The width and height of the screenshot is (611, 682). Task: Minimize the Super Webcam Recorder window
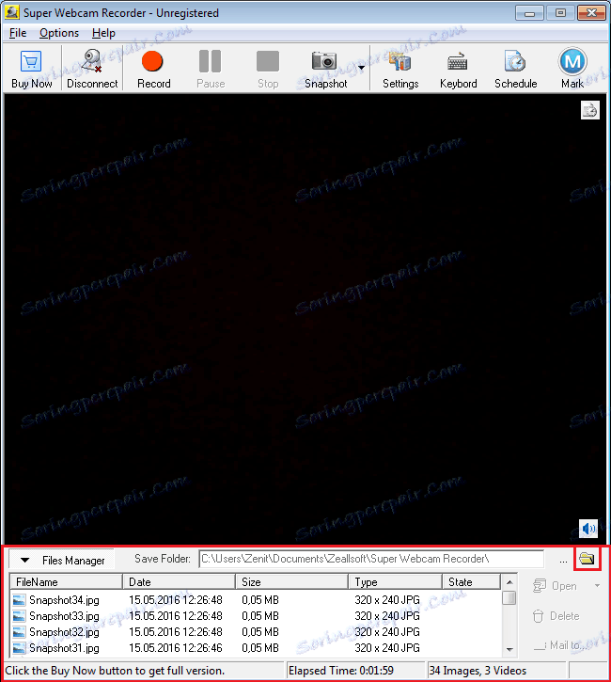(529, 13)
